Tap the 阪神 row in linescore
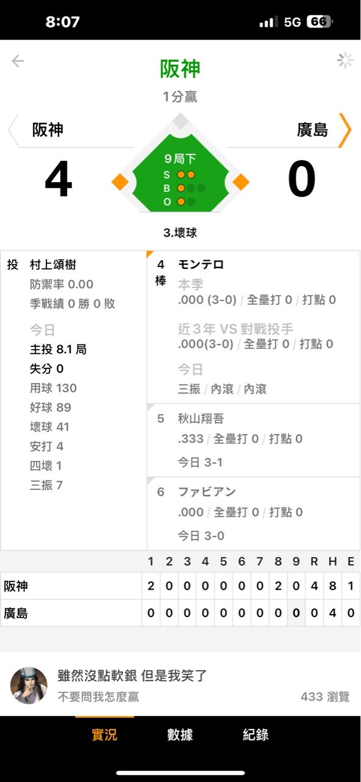This screenshot has width=361, height=782. pos(180,586)
